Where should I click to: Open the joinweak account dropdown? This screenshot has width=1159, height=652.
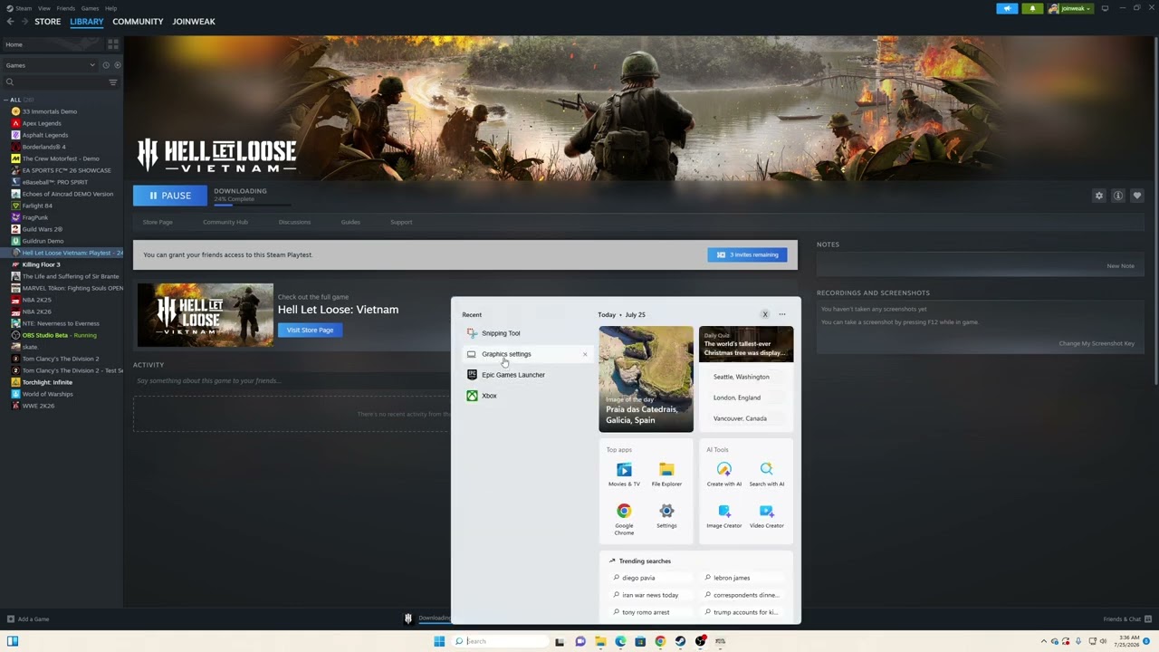point(1070,8)
